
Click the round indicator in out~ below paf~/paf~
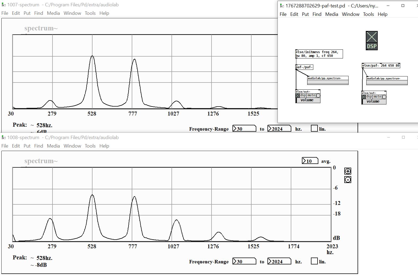pyautogui.click(x=318, y=95)
